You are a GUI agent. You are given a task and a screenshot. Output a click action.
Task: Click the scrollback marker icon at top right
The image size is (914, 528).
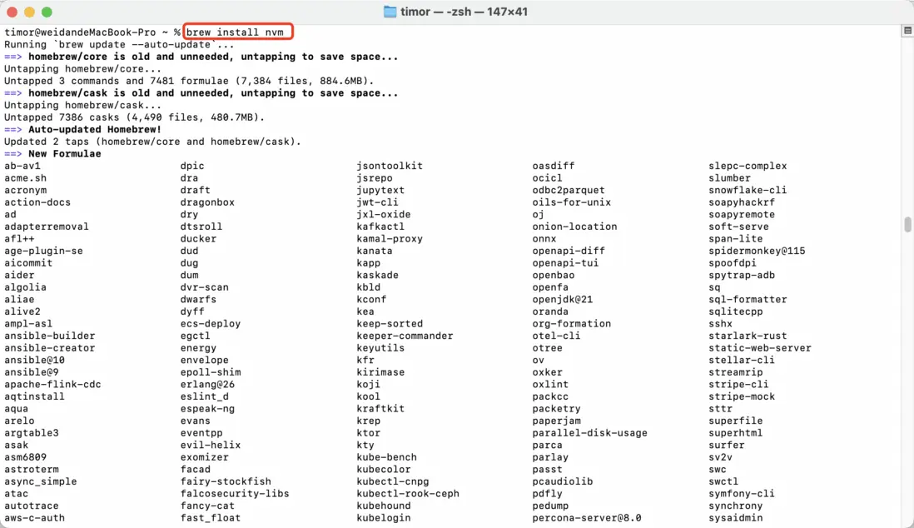(907, 30)
